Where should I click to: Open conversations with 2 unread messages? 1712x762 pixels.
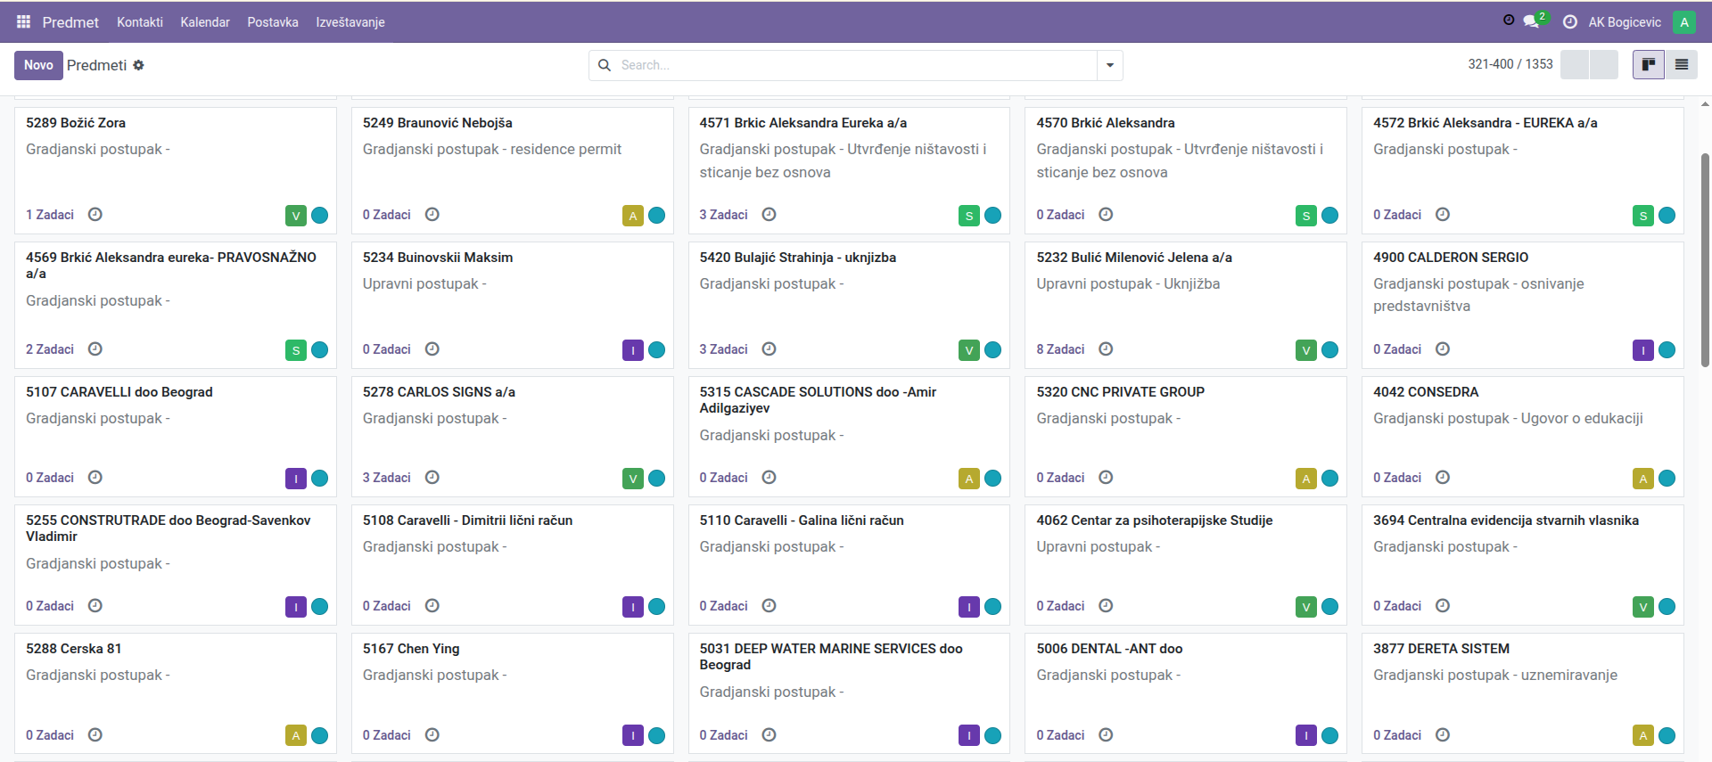click(1532, 21)
